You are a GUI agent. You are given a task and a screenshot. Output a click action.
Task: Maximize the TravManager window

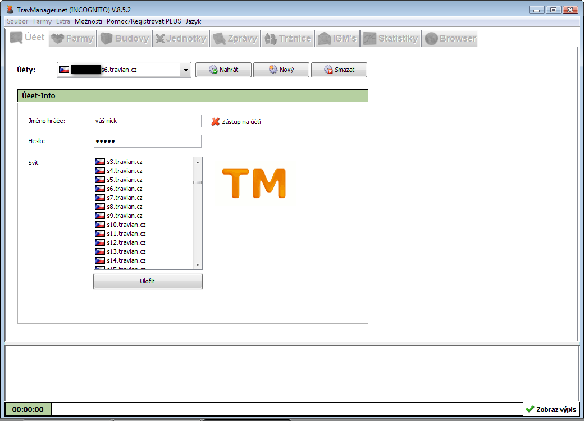554,10
